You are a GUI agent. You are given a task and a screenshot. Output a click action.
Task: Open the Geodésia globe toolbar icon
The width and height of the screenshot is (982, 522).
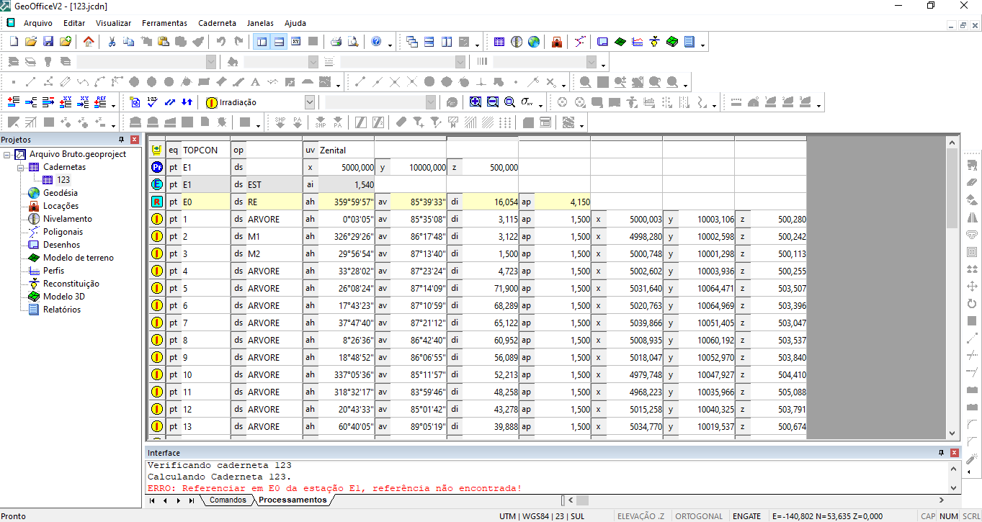click(x=534, y=42)
